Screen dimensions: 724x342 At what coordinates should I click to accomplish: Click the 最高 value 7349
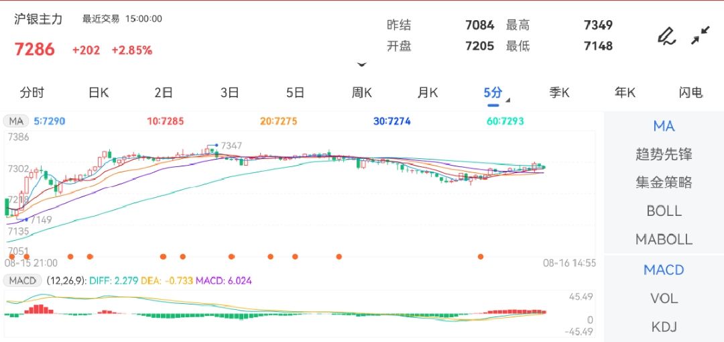tap(599, 25)
